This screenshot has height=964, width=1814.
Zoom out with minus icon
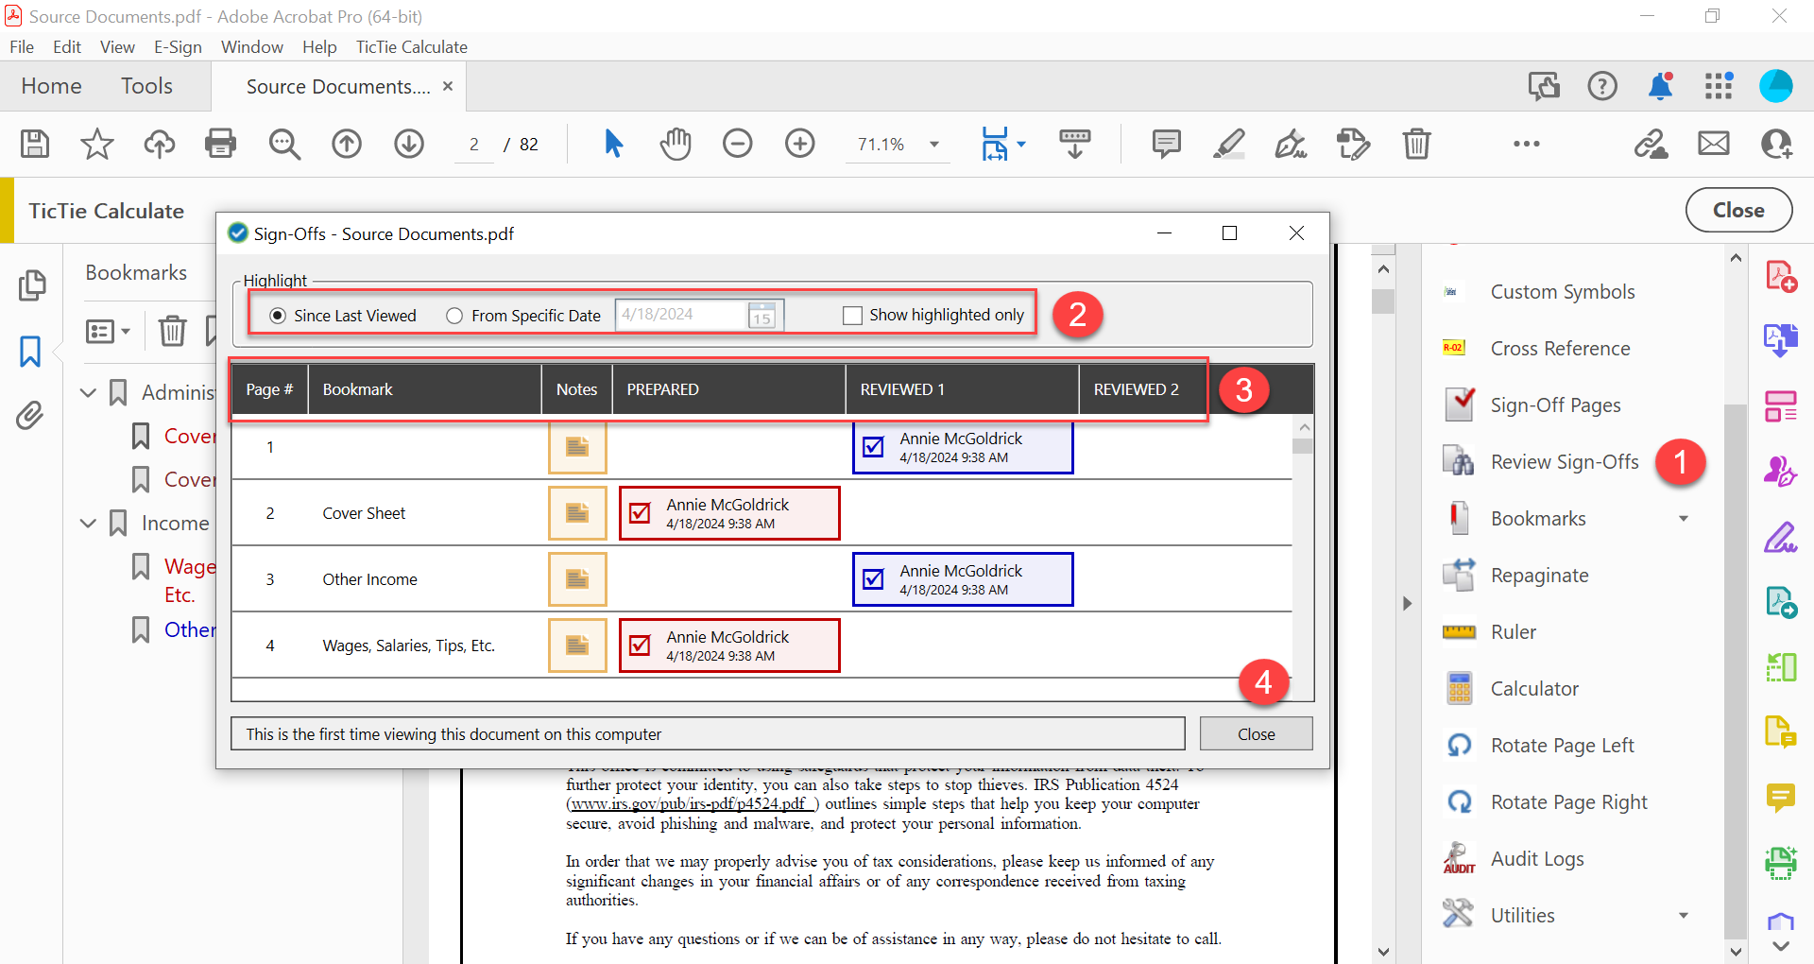[x=738, y=144]
